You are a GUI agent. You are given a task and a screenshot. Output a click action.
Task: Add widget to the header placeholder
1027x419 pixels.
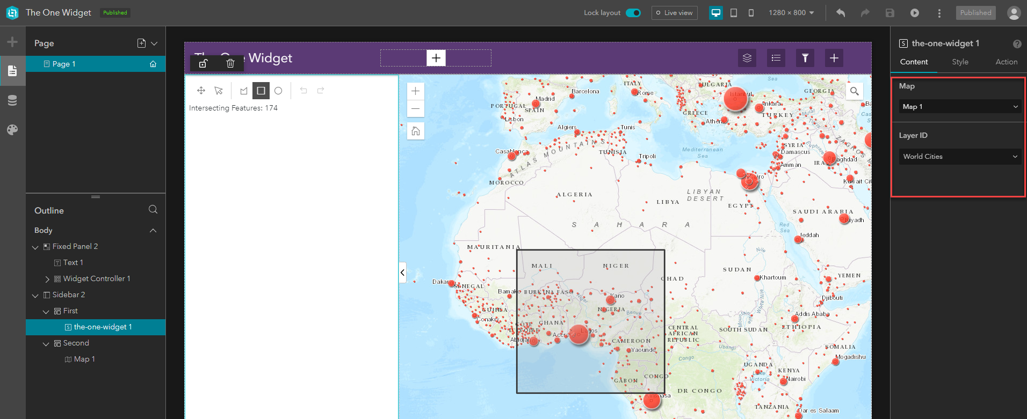point(436,58)
